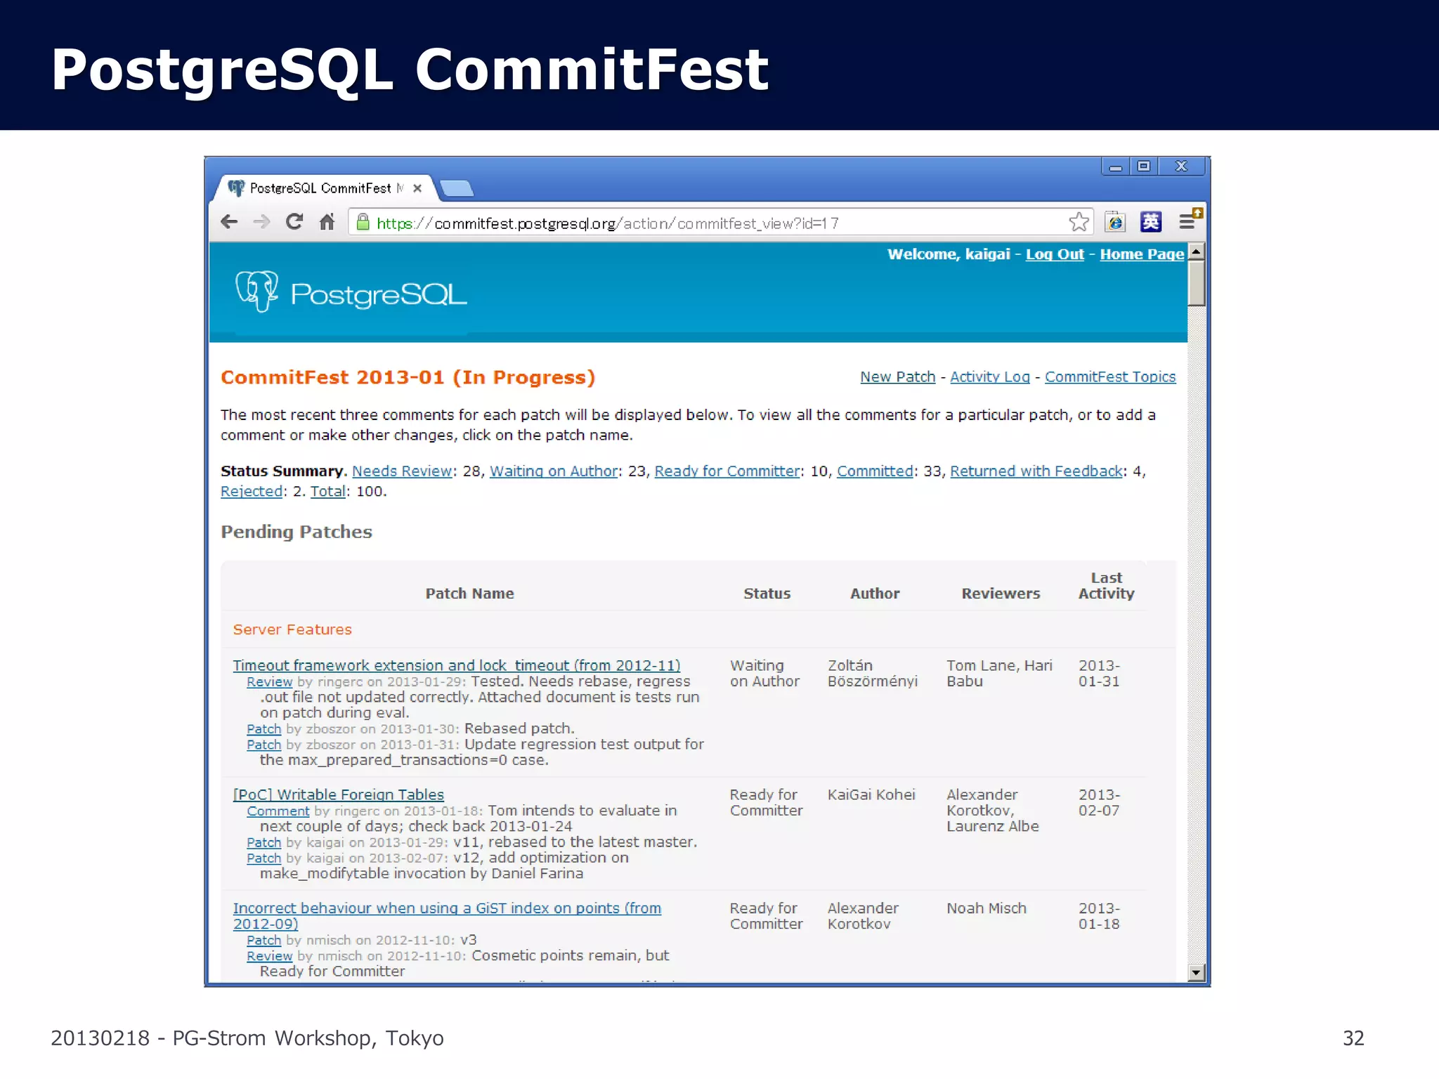This screenshot has height=1079, width=1439.
Task: Click the Last Activity column header
Action: click(x=1106, y=586)
